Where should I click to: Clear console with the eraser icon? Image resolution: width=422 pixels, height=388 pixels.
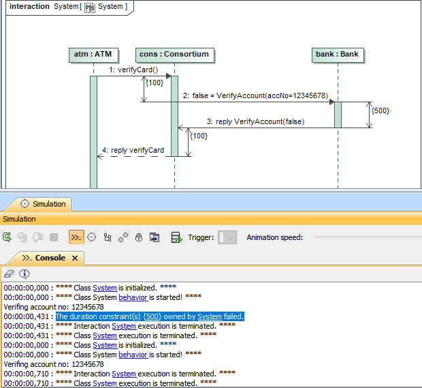[x=8, y=273]
